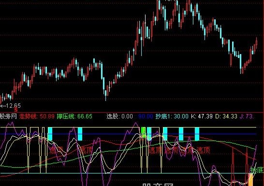Image resolution: width=264 pixels, height=186 pixels.
Task: Click the green signal bar in indicator panel
Action: click(143, 132)
